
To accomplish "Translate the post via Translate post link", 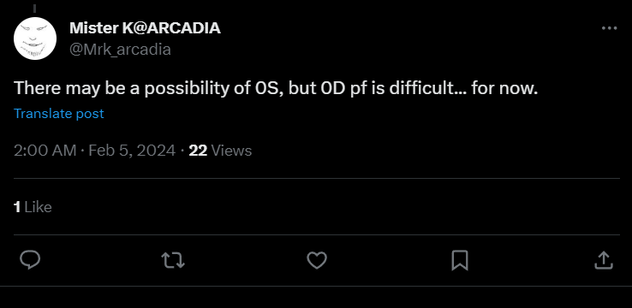I will (x=59, y=114).
